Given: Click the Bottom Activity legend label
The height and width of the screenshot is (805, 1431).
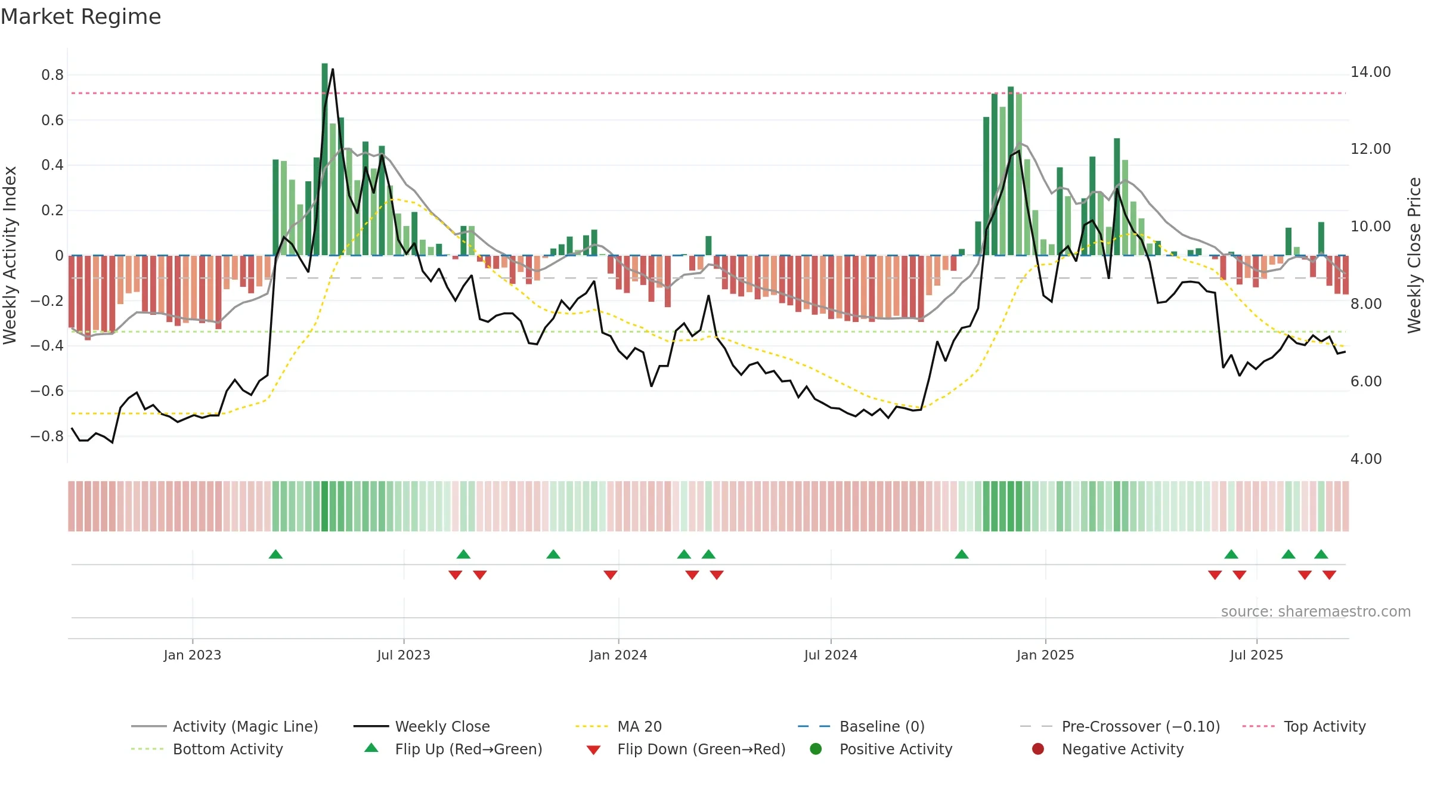Looking at the screenshot, I should point(228,749).
